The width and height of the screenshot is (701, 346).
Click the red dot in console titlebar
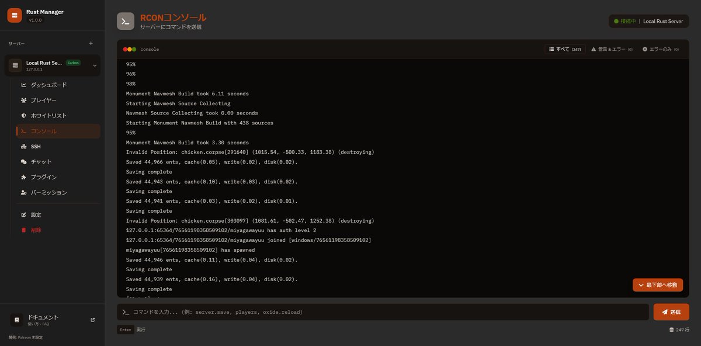(x=125, y=49)
